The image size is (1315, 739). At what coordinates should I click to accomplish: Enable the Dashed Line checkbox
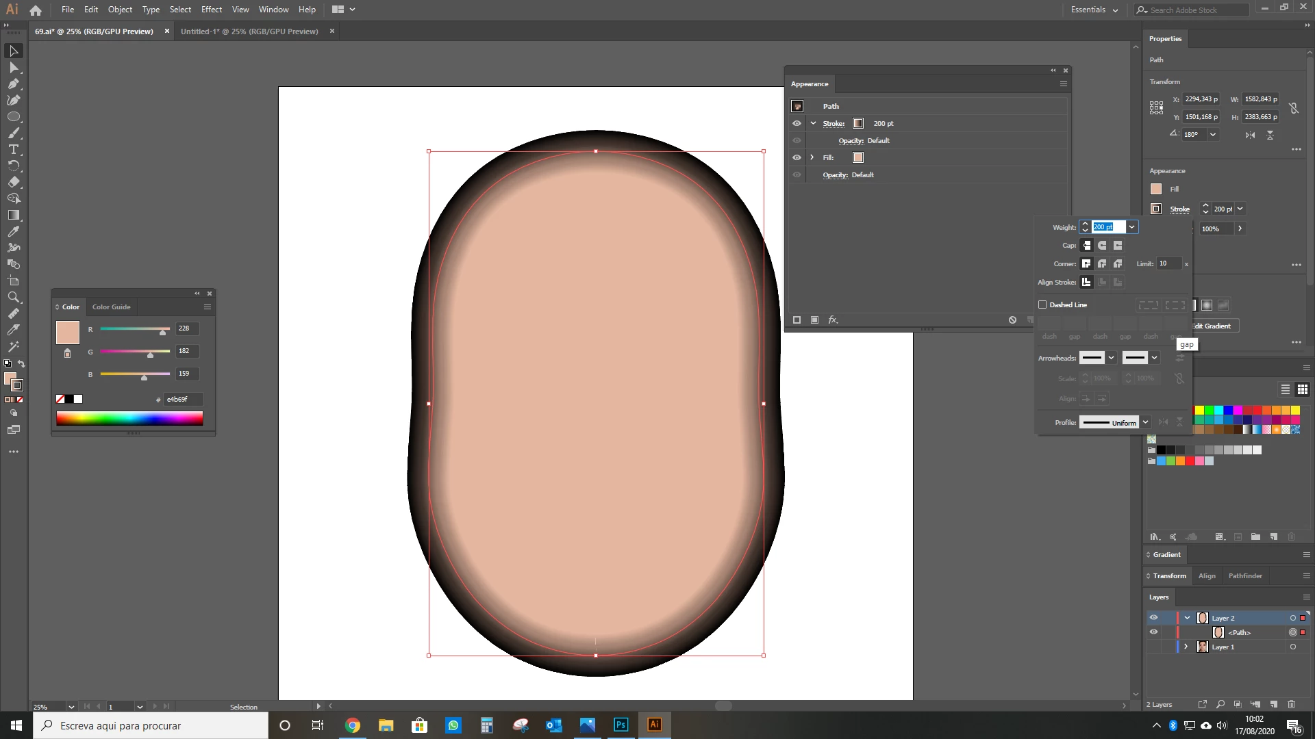[1042, 304]
